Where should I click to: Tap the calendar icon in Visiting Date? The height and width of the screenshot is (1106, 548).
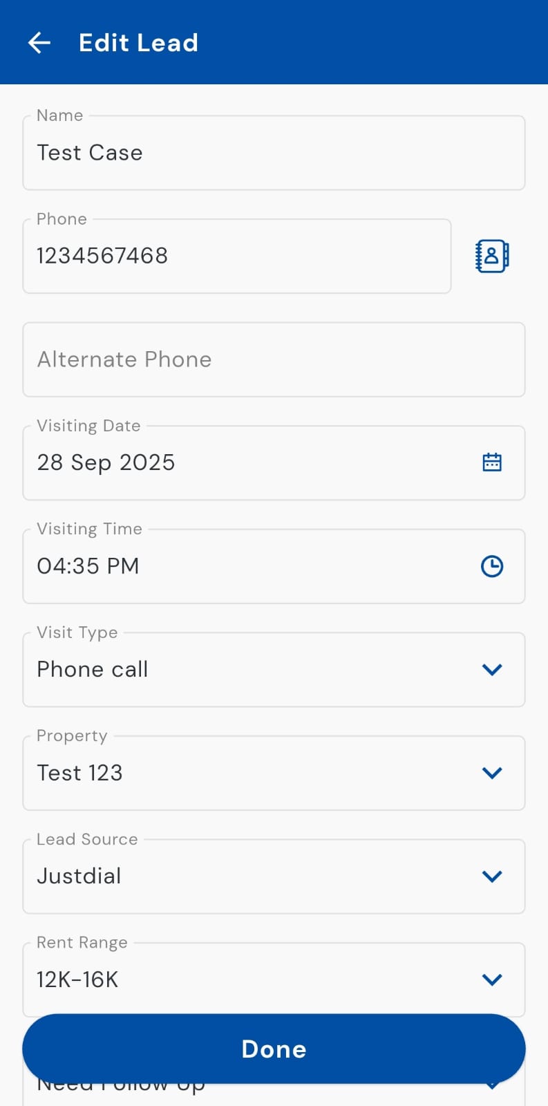pos(492,462)
